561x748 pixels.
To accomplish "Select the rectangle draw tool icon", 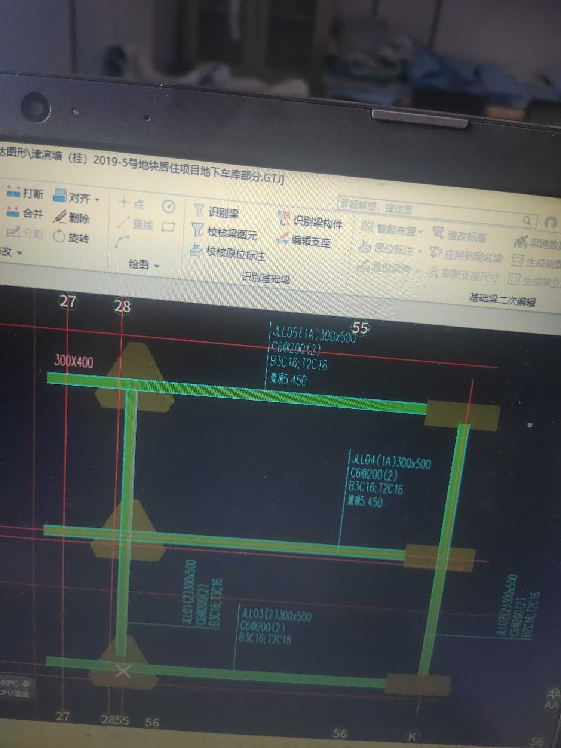I will 168,227.
